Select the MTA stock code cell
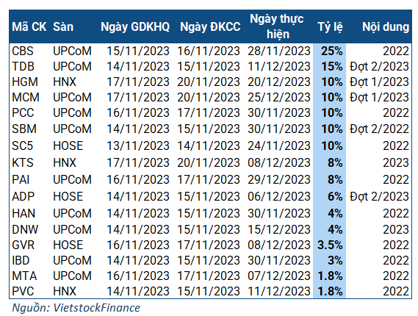 [24, 276]
